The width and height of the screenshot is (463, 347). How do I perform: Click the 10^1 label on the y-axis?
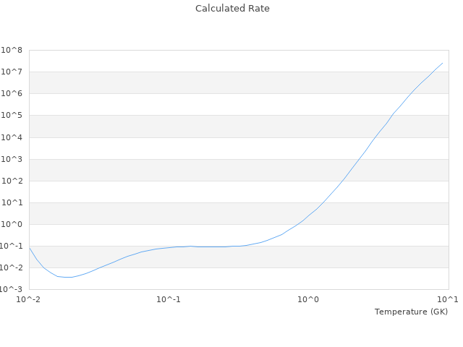[x=13, y=202]
